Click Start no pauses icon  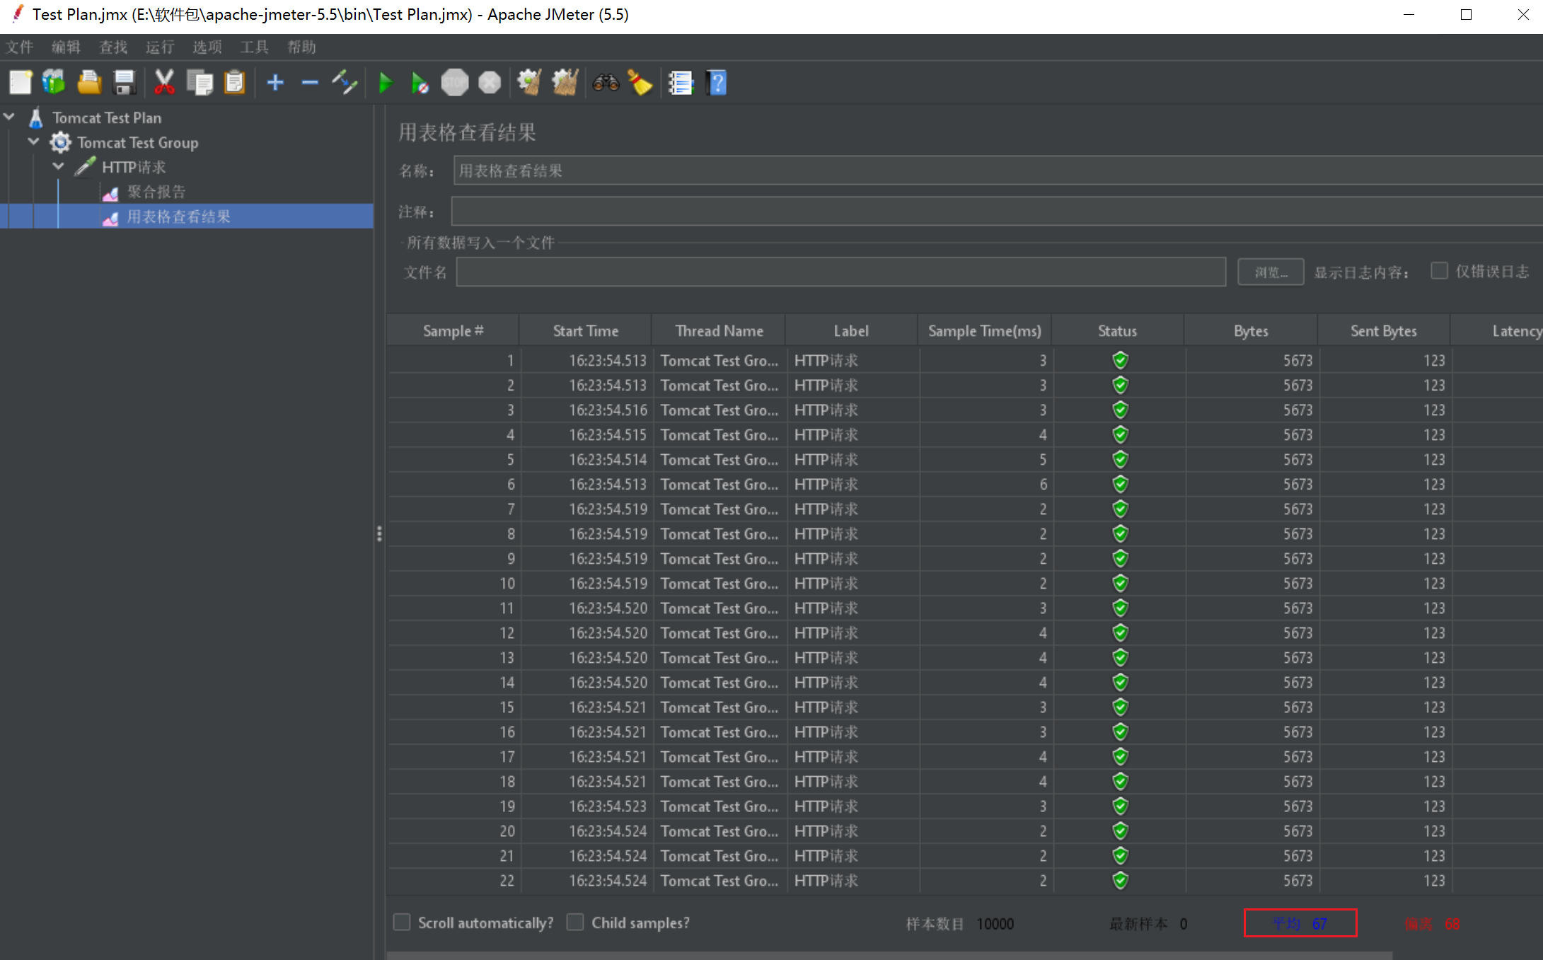(x=420, y=83)
